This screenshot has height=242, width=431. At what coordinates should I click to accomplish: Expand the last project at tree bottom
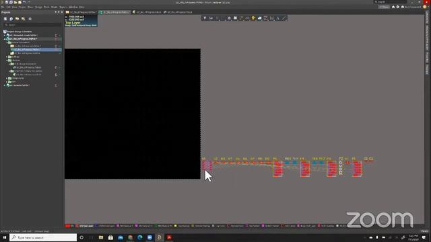click(5, 85)
